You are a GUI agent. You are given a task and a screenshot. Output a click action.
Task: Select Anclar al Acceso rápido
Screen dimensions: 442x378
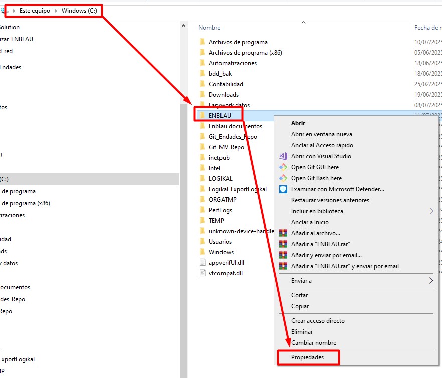[x=322, y=145]
